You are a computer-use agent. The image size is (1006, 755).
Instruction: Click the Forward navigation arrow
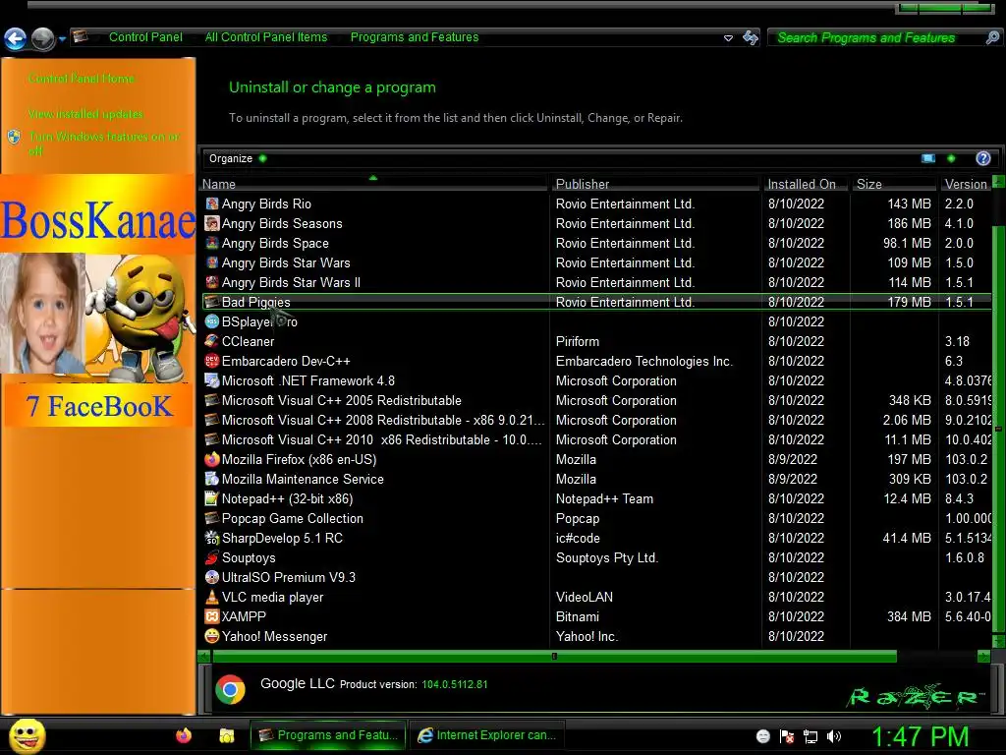pyautogui.click(x=43, y=38)
